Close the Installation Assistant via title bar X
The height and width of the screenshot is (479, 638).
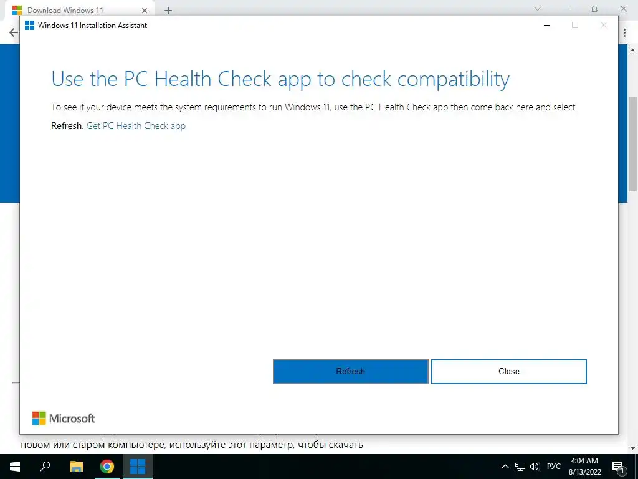(x=604, y=25)
